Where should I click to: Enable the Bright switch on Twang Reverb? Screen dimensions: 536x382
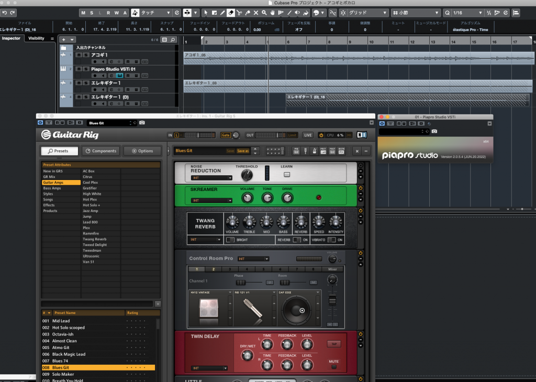click(x=230, y=240)
